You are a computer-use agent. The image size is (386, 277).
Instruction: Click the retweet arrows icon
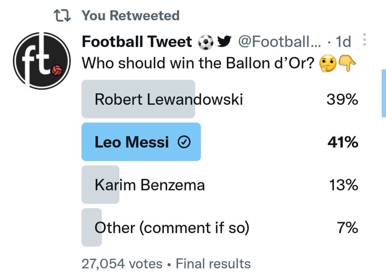pos(62,16)
